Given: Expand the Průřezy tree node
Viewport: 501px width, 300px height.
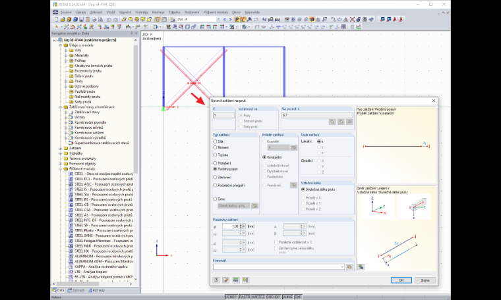Looking at the screenshot, I should click(66, 61).
